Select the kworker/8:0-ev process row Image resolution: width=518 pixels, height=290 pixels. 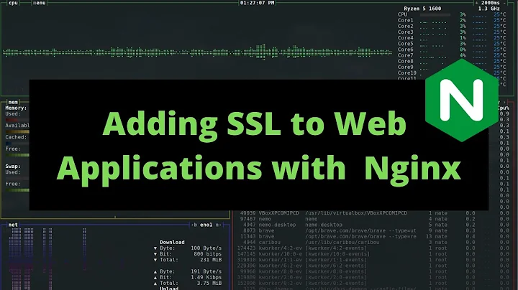pyautogui.click(x=375, y=271)
